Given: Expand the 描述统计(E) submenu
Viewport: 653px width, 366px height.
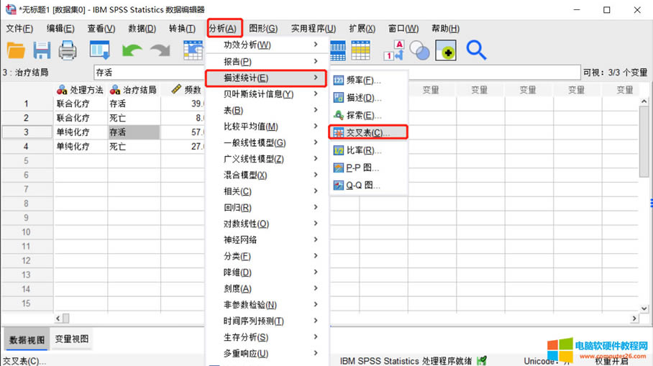Looking at the screenshot, I should tap(266, 78).
